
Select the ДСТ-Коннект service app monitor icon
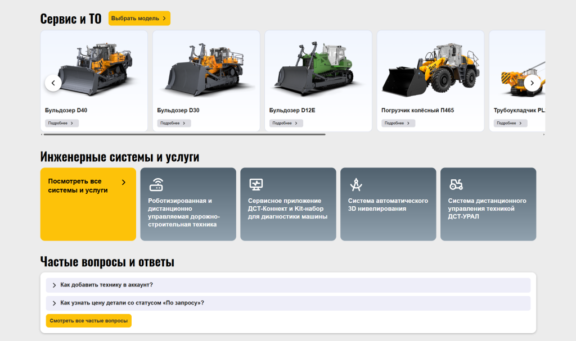click(256, 184)
